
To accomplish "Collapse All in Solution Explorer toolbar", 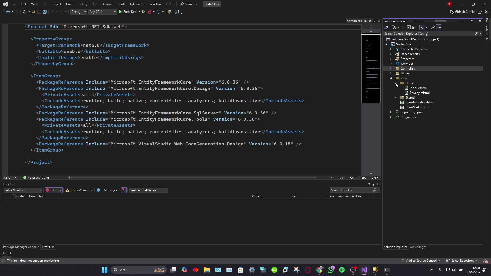I will (x=409, y=27).
